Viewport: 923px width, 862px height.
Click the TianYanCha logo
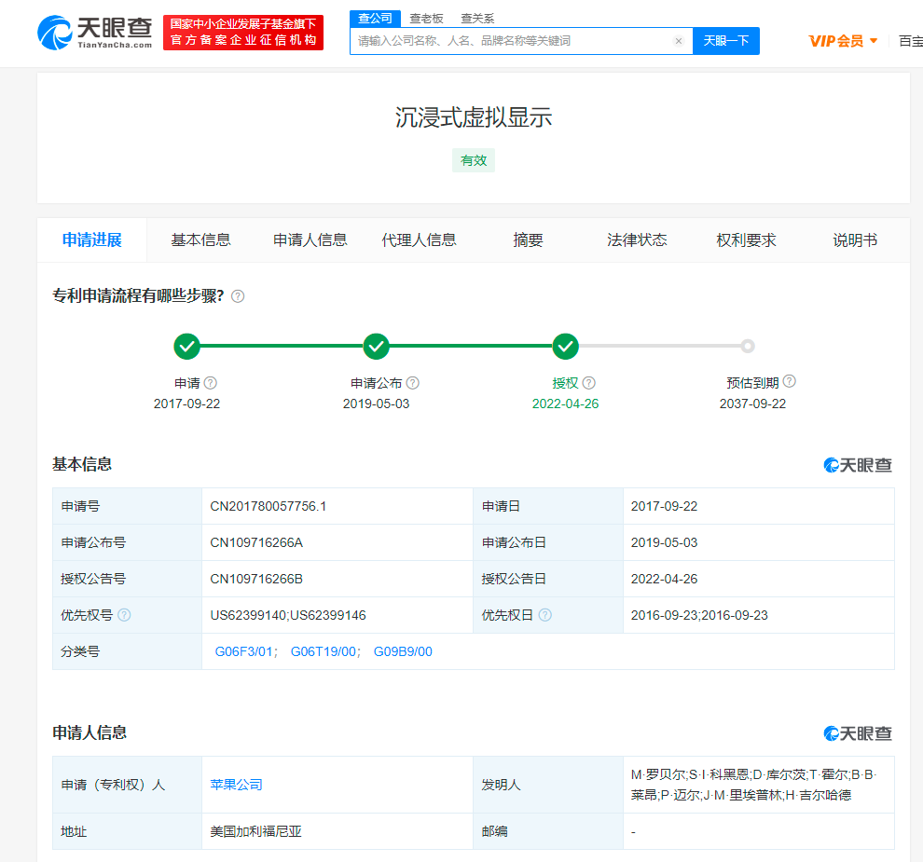coord(95,33)
